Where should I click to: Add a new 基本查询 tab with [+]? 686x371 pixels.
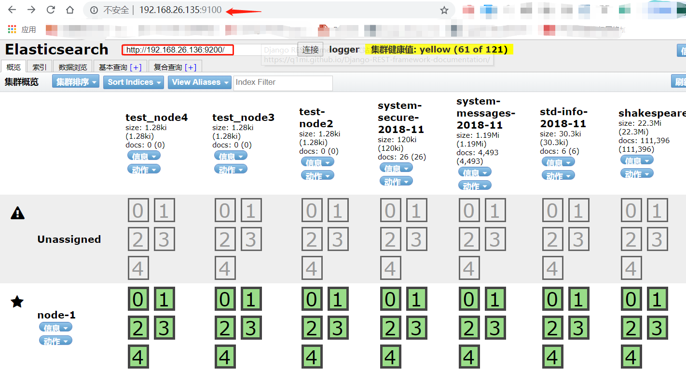136,67
